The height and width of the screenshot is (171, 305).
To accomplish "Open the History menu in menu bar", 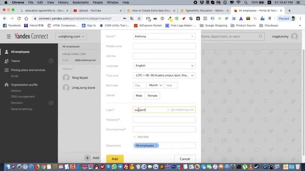I will [63, 2].
